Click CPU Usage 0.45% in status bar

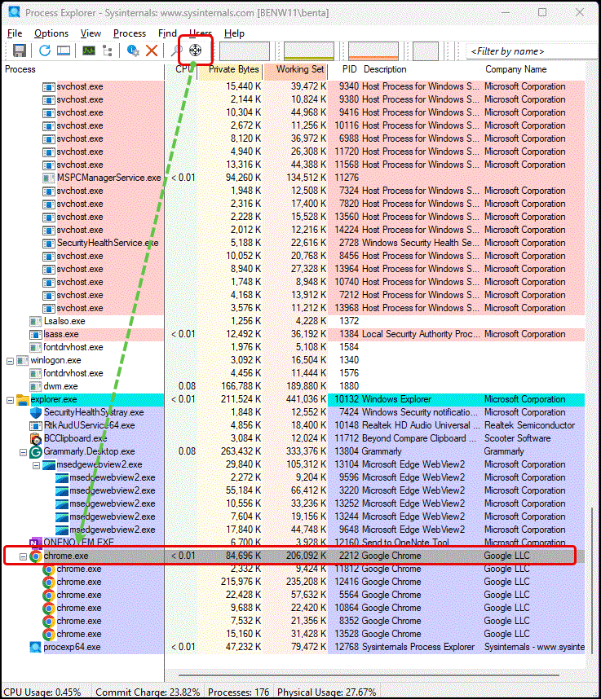(43, 692)
